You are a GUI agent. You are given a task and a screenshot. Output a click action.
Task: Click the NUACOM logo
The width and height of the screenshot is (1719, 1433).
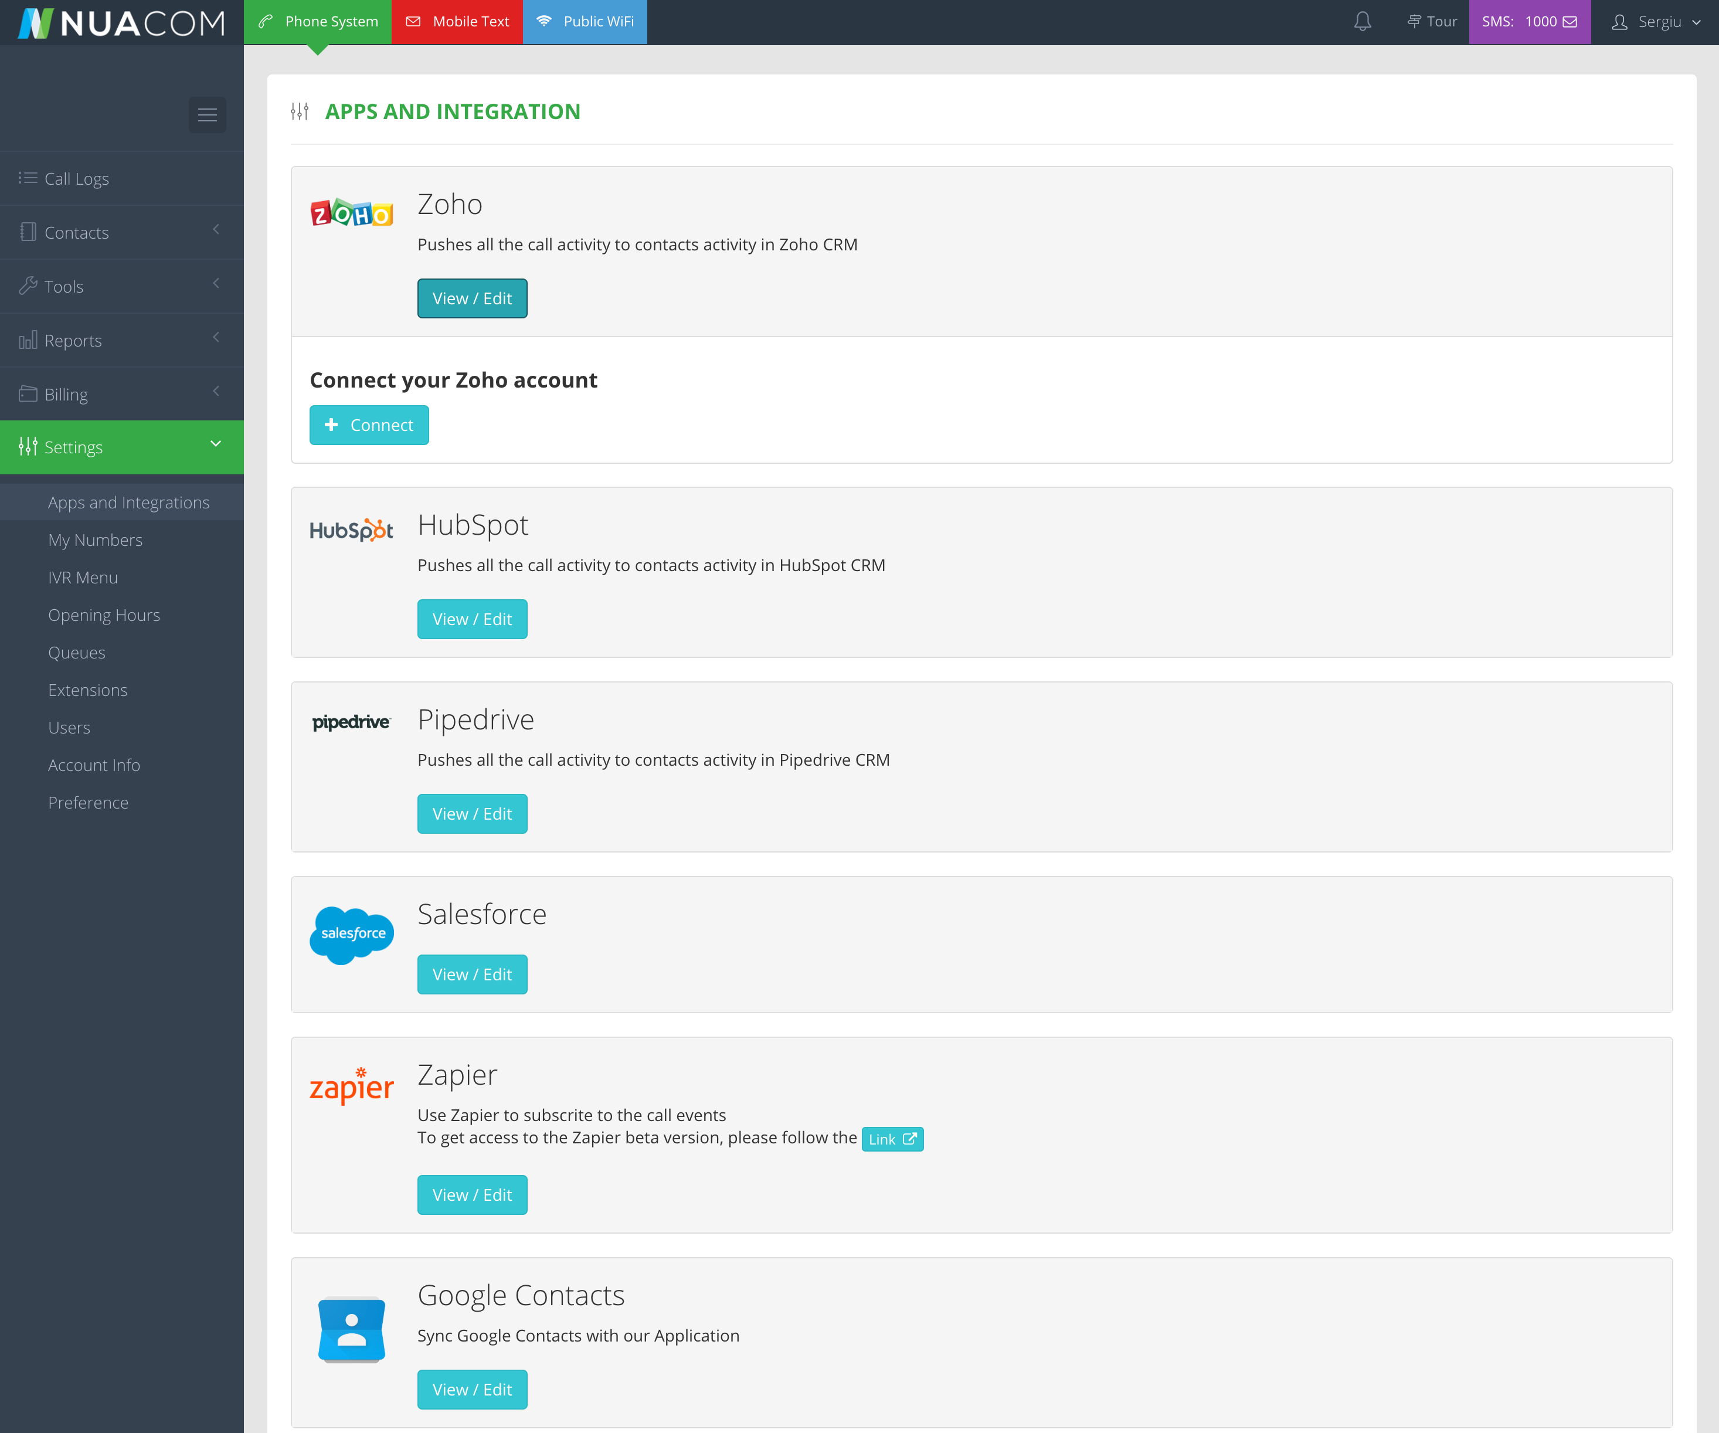(121, 22)
